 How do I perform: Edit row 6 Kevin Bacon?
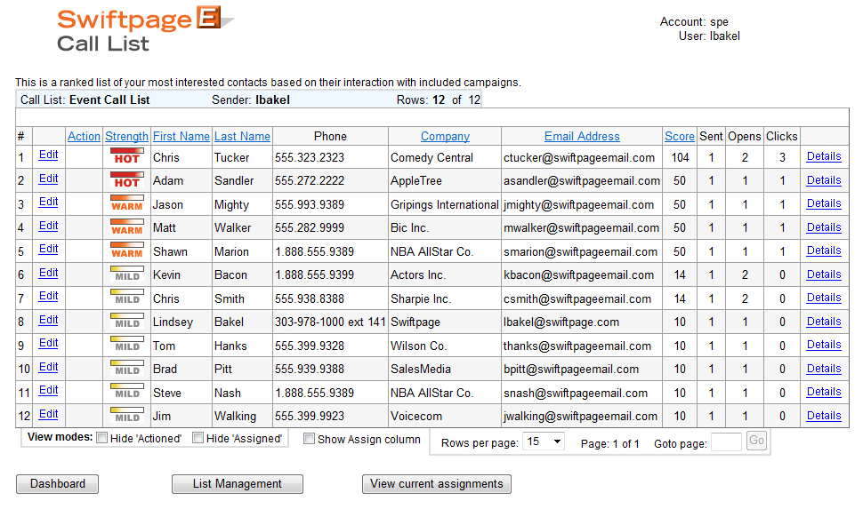click(x=48, y=273)
